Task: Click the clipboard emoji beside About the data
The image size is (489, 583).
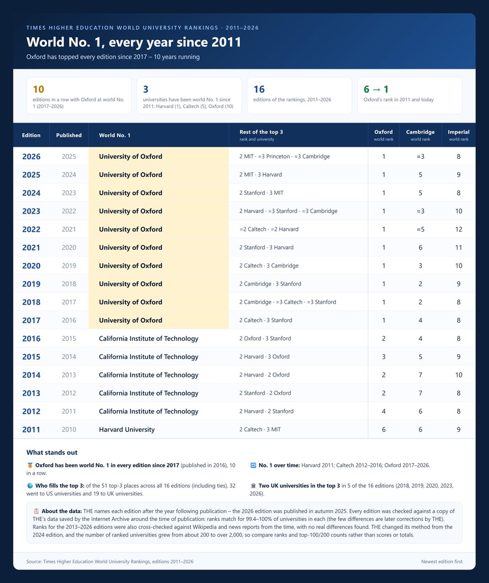Action: coord(36,511)
